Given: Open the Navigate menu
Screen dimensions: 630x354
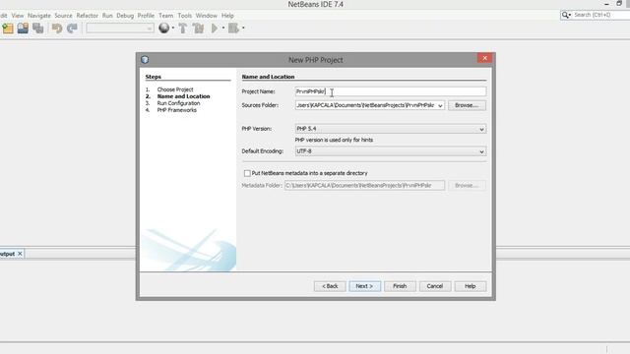Looking at the screenshot, I should point(39,16).
